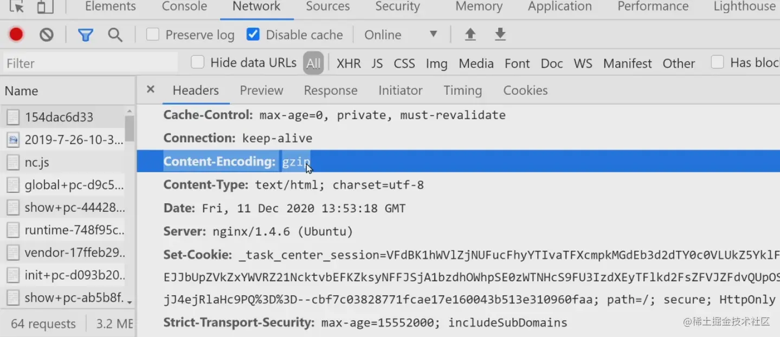Stop recording with the red record icon
The image size is (780, 337).
(x=16, y=35)
